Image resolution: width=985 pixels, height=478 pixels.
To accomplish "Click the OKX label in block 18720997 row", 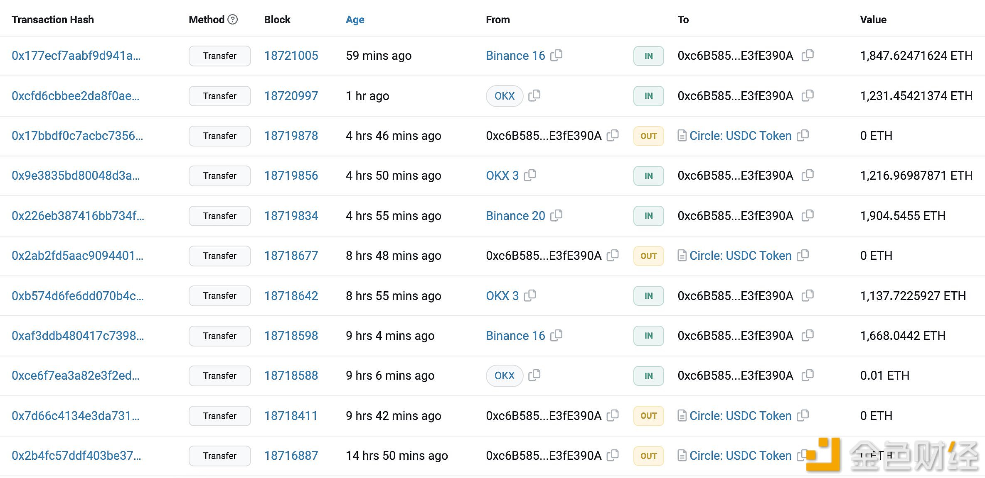I will pos(504,96).
